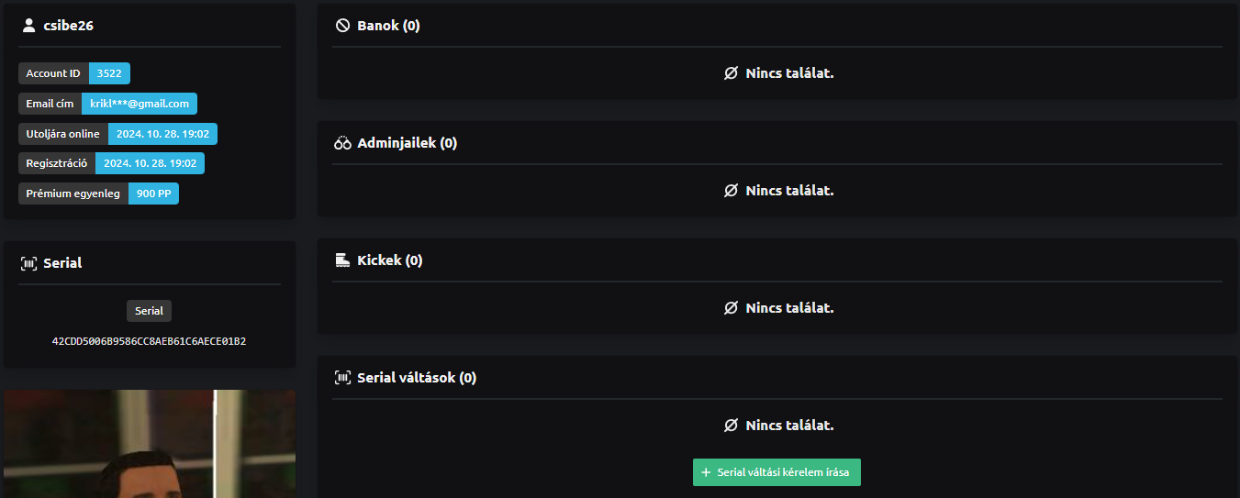
Task: Click the Utoljára online date badge
Action: [x=162, y=134]
